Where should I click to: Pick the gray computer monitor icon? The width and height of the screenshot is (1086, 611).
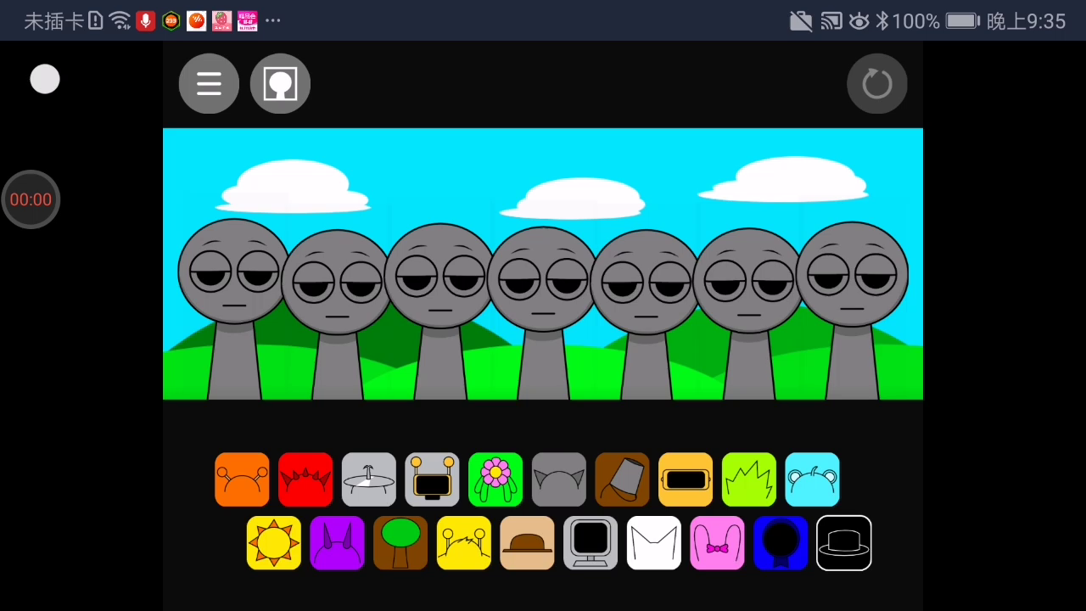click(x=591, y=543)
